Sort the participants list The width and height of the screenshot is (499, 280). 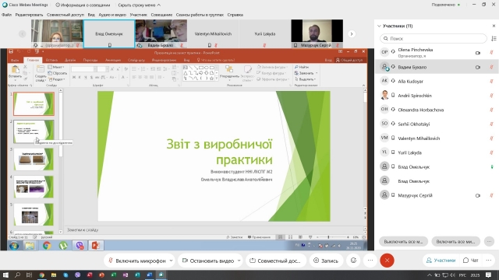coord(494,38)
